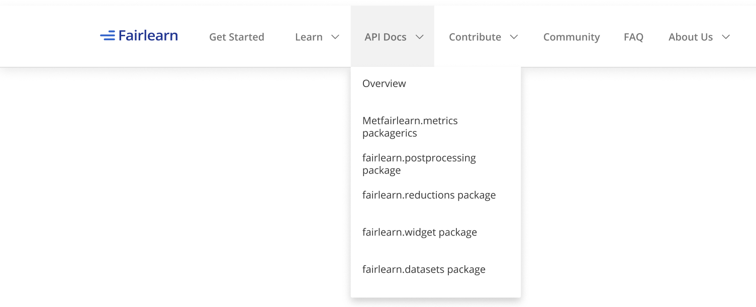Click the Fairlearn logo icon

(108, 36)
